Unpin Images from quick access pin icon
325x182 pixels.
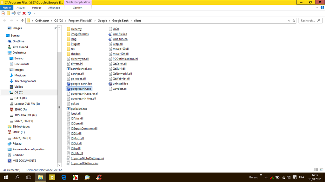click(x=55, y=28)
